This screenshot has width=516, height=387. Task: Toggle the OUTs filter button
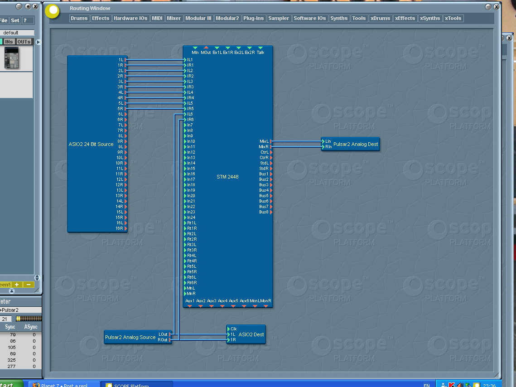tap(24, 42)
